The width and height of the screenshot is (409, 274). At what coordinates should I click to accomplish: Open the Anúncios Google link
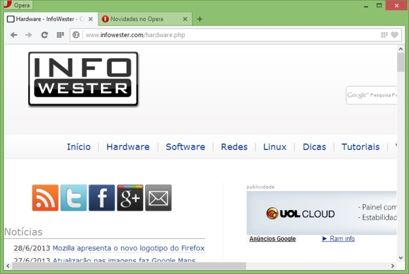[x=272, y=238]
